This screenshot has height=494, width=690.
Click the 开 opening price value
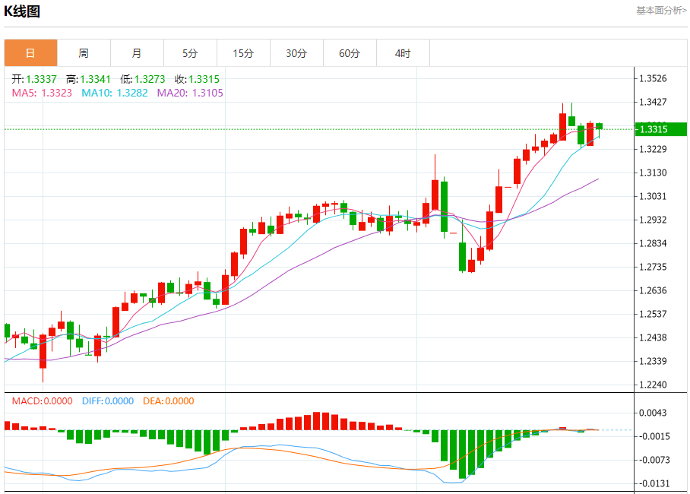click(x=34, y=79)
